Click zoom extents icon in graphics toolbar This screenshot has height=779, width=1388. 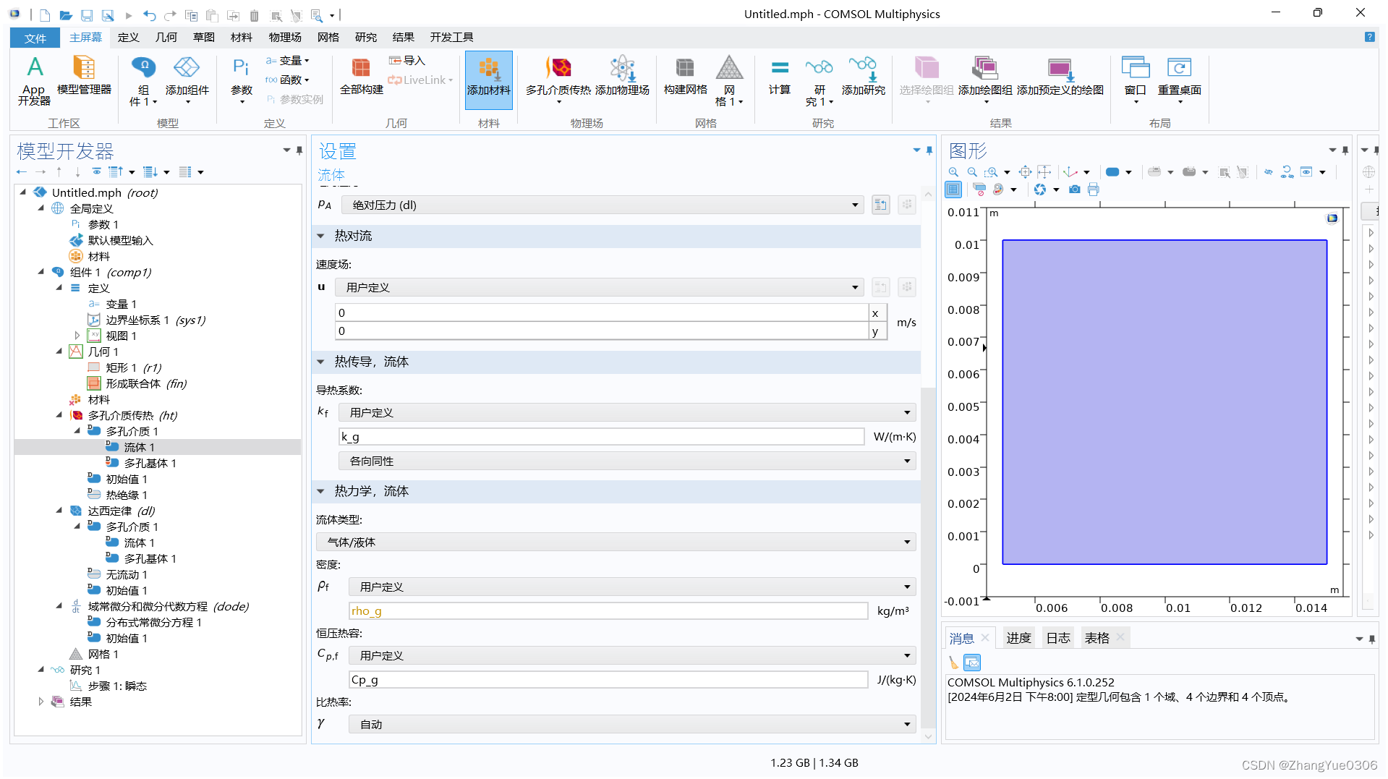coord(1025,172)
